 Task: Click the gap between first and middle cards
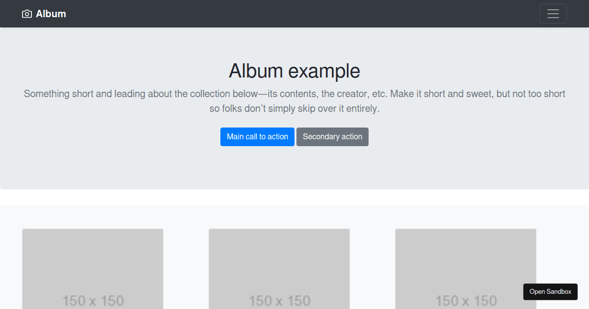pyautogui.click(x=186, y=269)
